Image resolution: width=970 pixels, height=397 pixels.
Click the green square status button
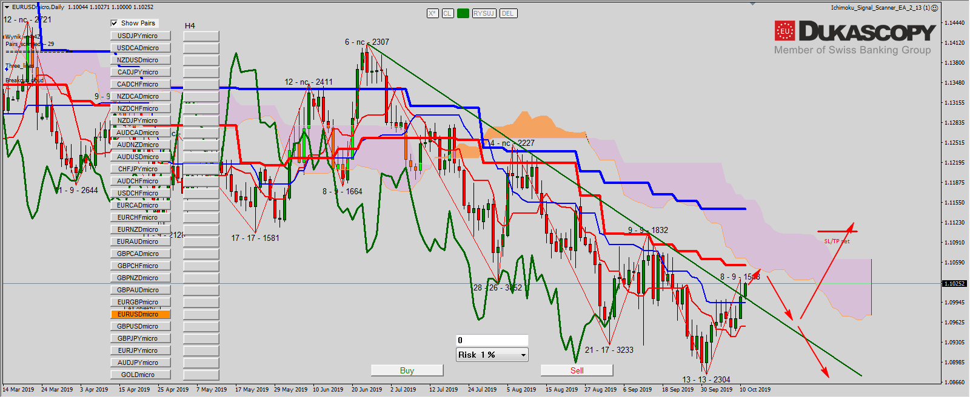tap(463, 13)
